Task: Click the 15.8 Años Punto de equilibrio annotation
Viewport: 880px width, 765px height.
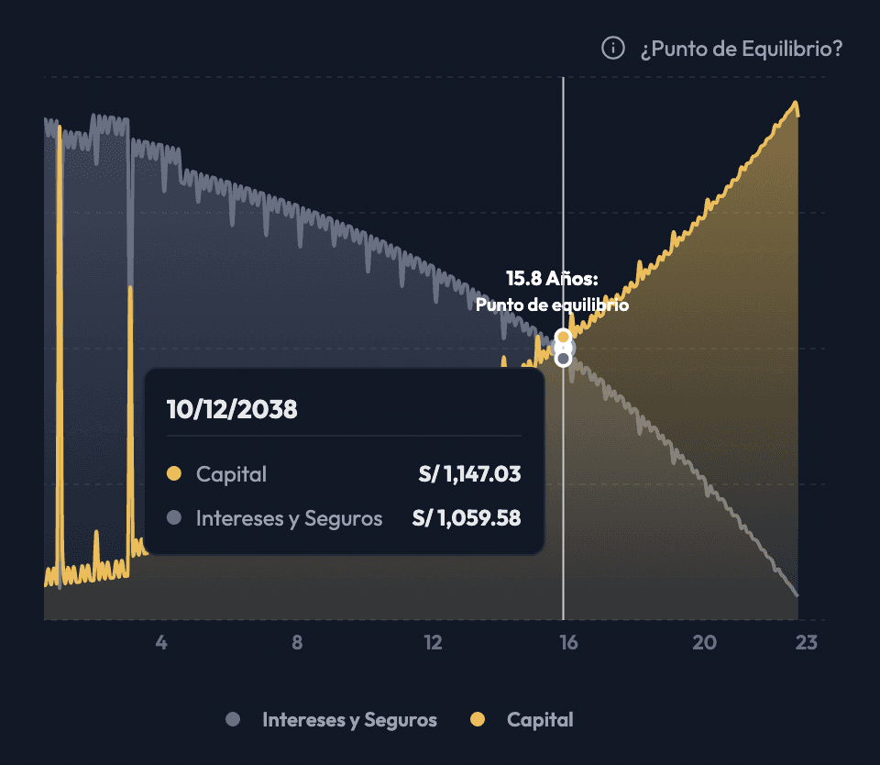Action: click(552, 292)
